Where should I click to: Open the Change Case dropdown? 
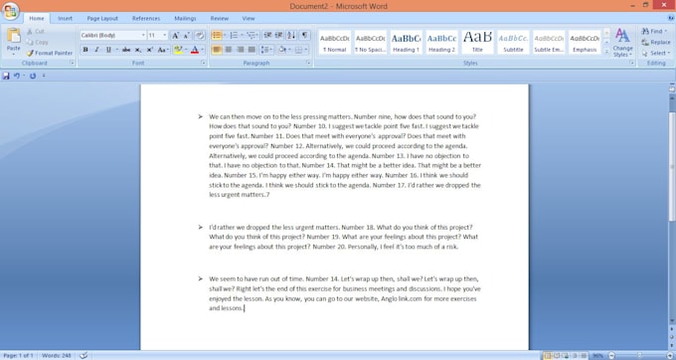click(163, 50)
